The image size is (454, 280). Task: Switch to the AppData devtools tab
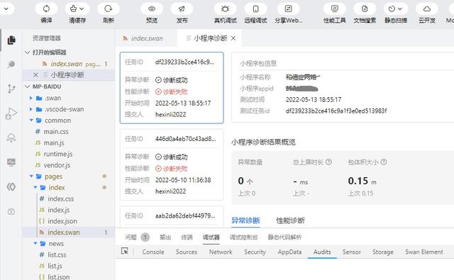pos(289,252)
